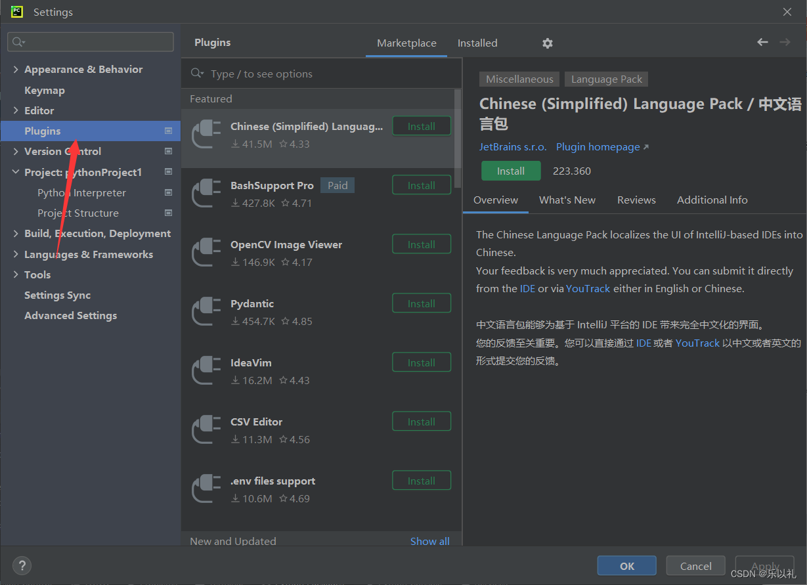Switch to the Installed tab
The height and width of the screenshot is (585, 807).
point(477,43)
